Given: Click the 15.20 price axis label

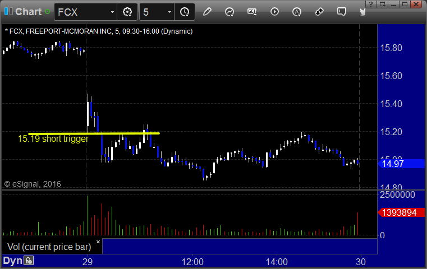Looking at the screenshot, I should (391, 132).
